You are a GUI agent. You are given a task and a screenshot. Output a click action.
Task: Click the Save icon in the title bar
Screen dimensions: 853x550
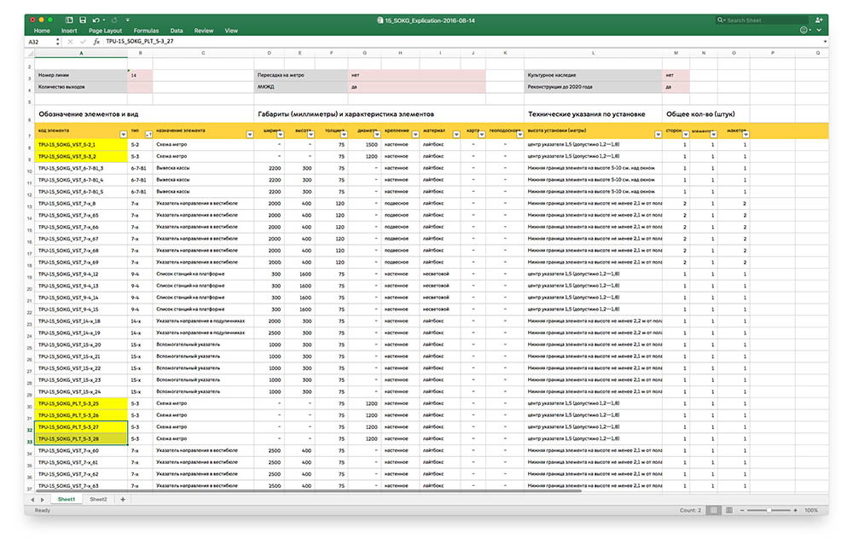pyautogui.click(x=82, y=20)
